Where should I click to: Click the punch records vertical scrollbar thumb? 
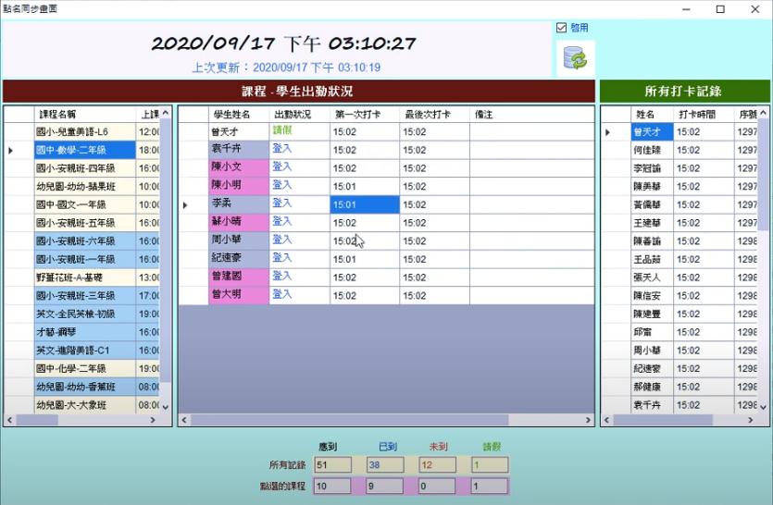click(764, 176)
